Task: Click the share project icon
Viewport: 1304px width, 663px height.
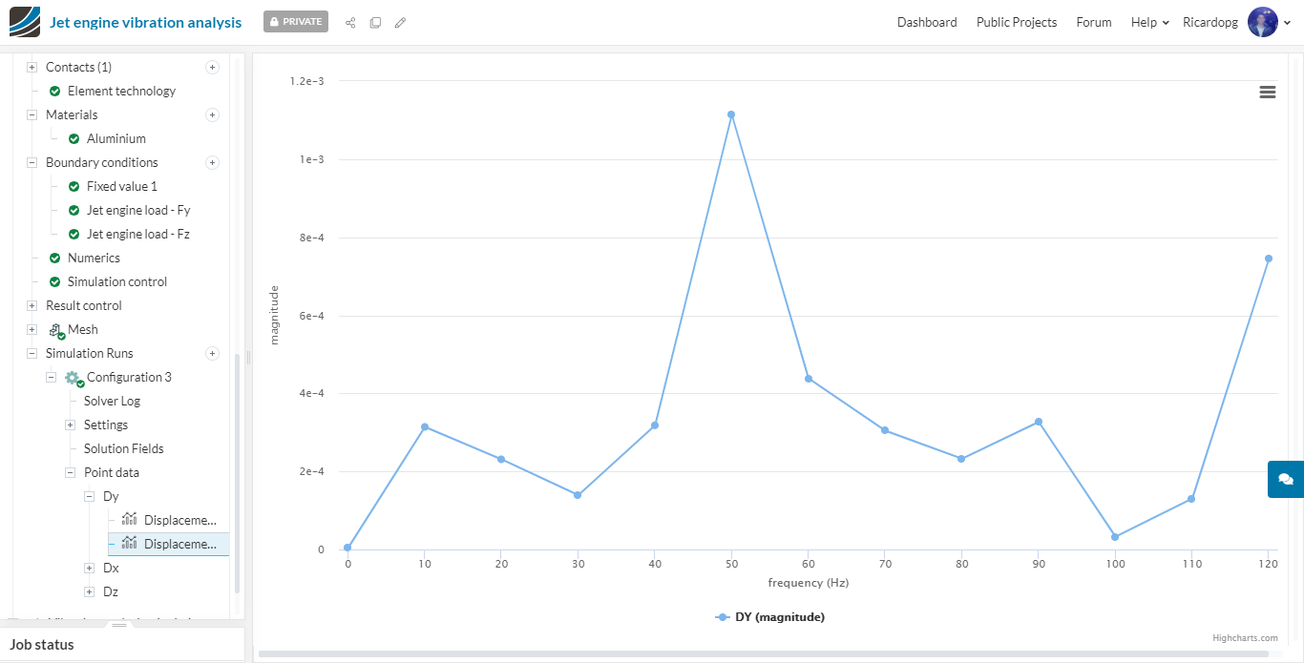Action: [350, 22]
